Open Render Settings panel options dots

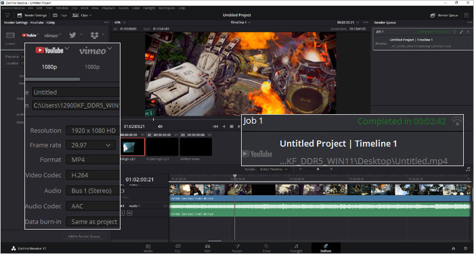tap(106, 22)
